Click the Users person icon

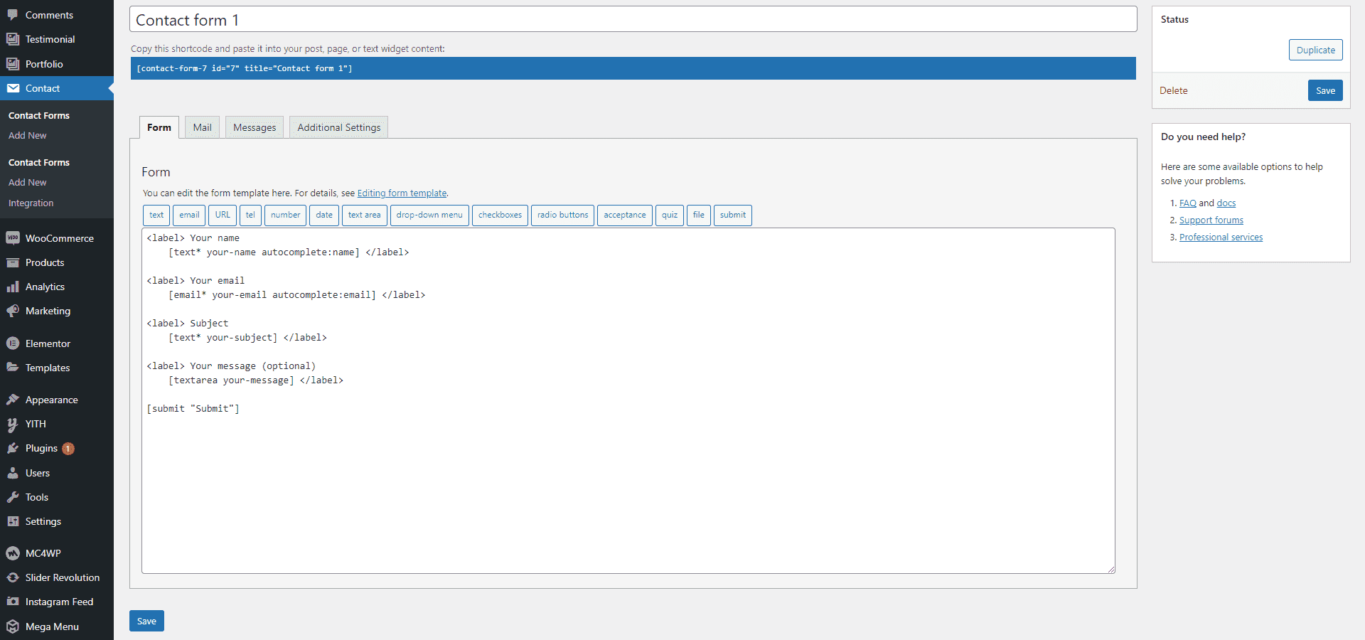click(13, 473)
